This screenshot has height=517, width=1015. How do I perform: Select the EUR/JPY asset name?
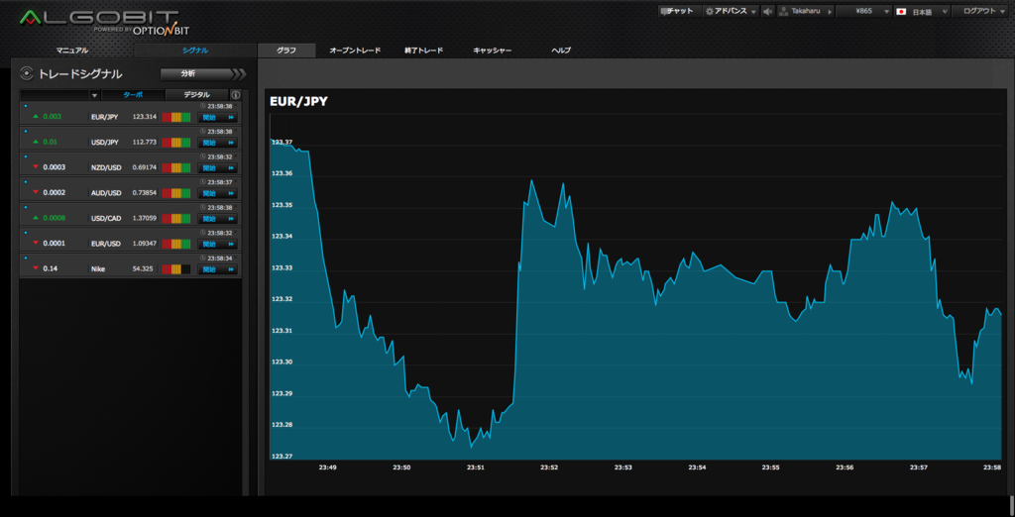(105, 117)
